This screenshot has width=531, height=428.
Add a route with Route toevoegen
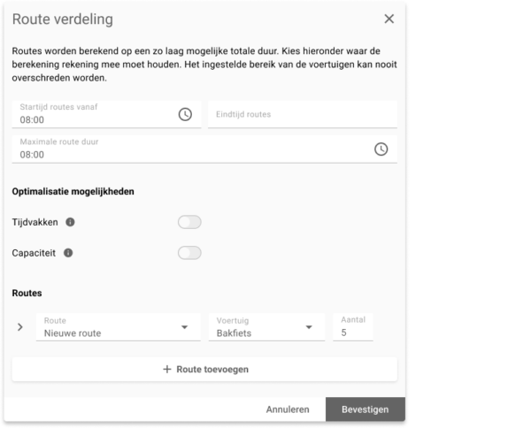coord(204,369)
